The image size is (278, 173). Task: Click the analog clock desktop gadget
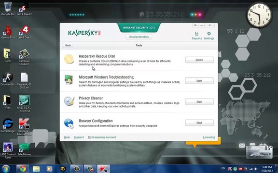tap(259, 15)
